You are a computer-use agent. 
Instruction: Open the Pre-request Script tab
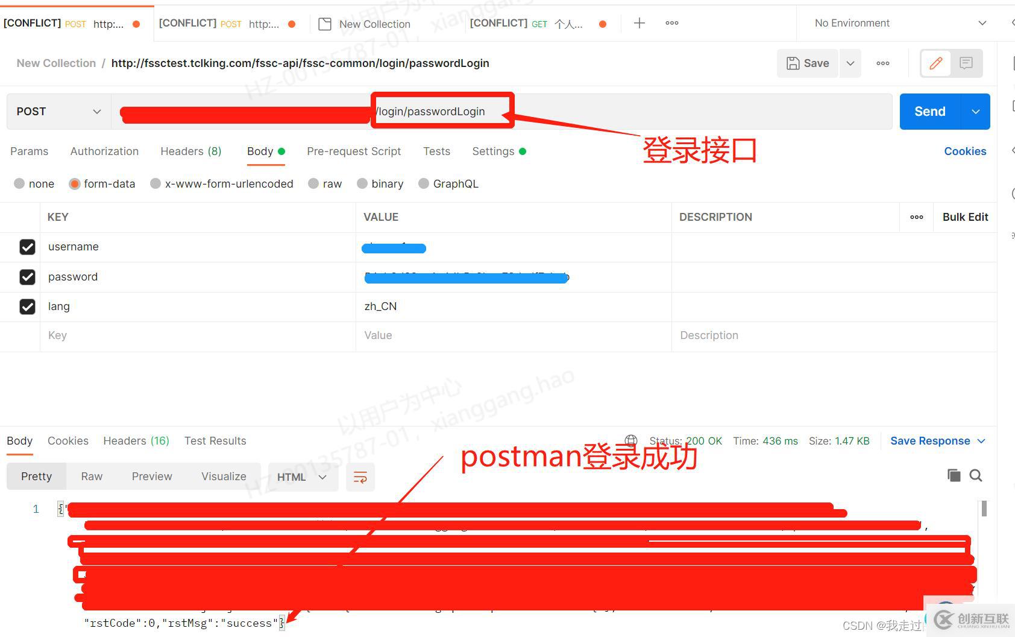pyautogui.click(x=354, y=151)
